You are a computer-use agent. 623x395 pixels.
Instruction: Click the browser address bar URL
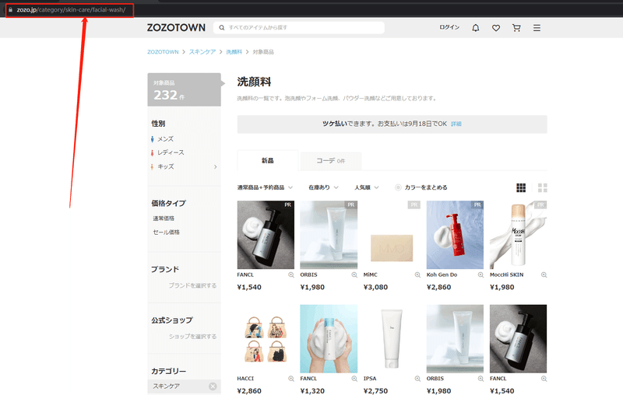point(71,9)
